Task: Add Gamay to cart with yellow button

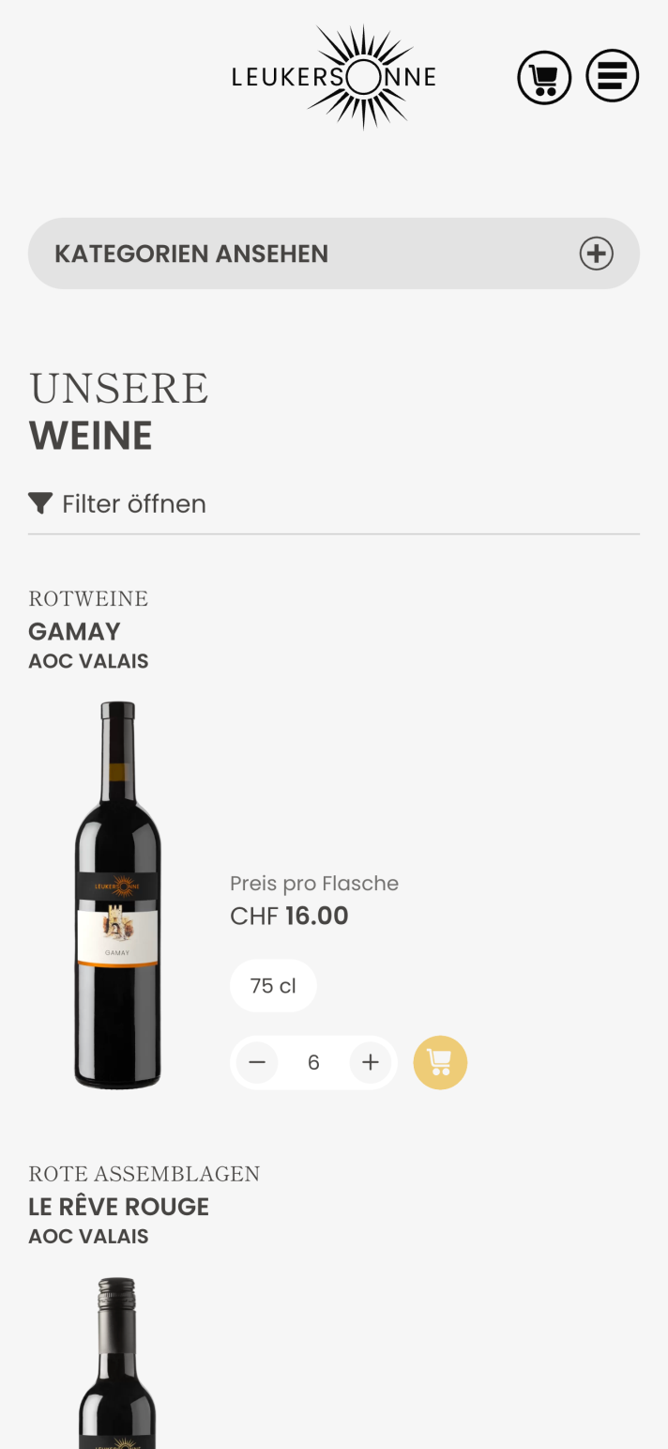Action: coord(440,1062)
